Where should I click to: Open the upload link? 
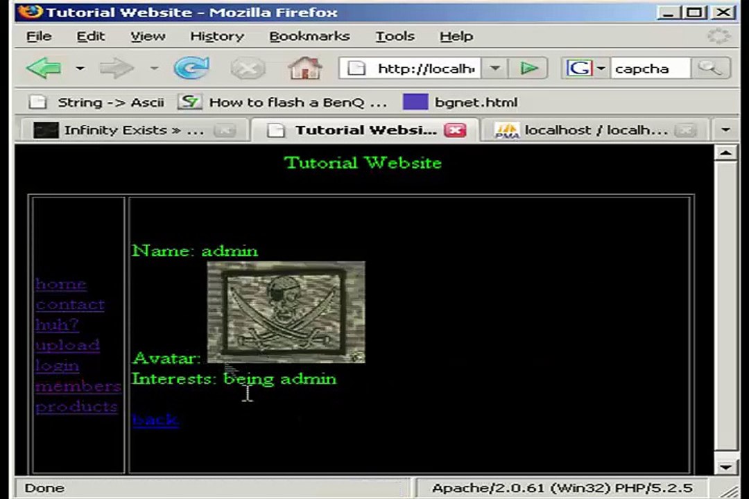click(67, 345)
